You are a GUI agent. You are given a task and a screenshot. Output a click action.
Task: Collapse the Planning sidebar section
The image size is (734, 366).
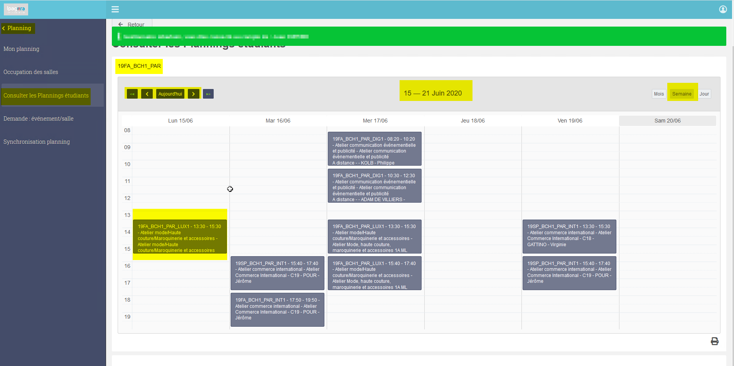(18, 28)
